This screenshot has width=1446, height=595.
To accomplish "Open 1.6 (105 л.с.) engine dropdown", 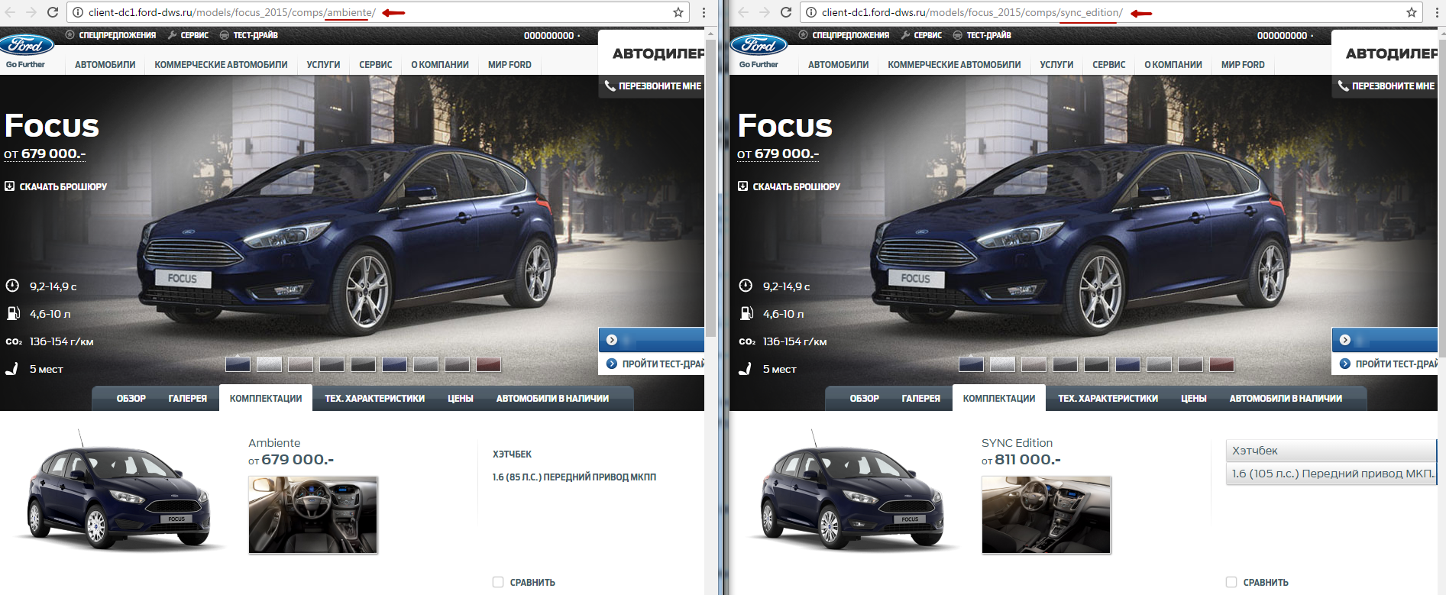I will click(1331, 474).
